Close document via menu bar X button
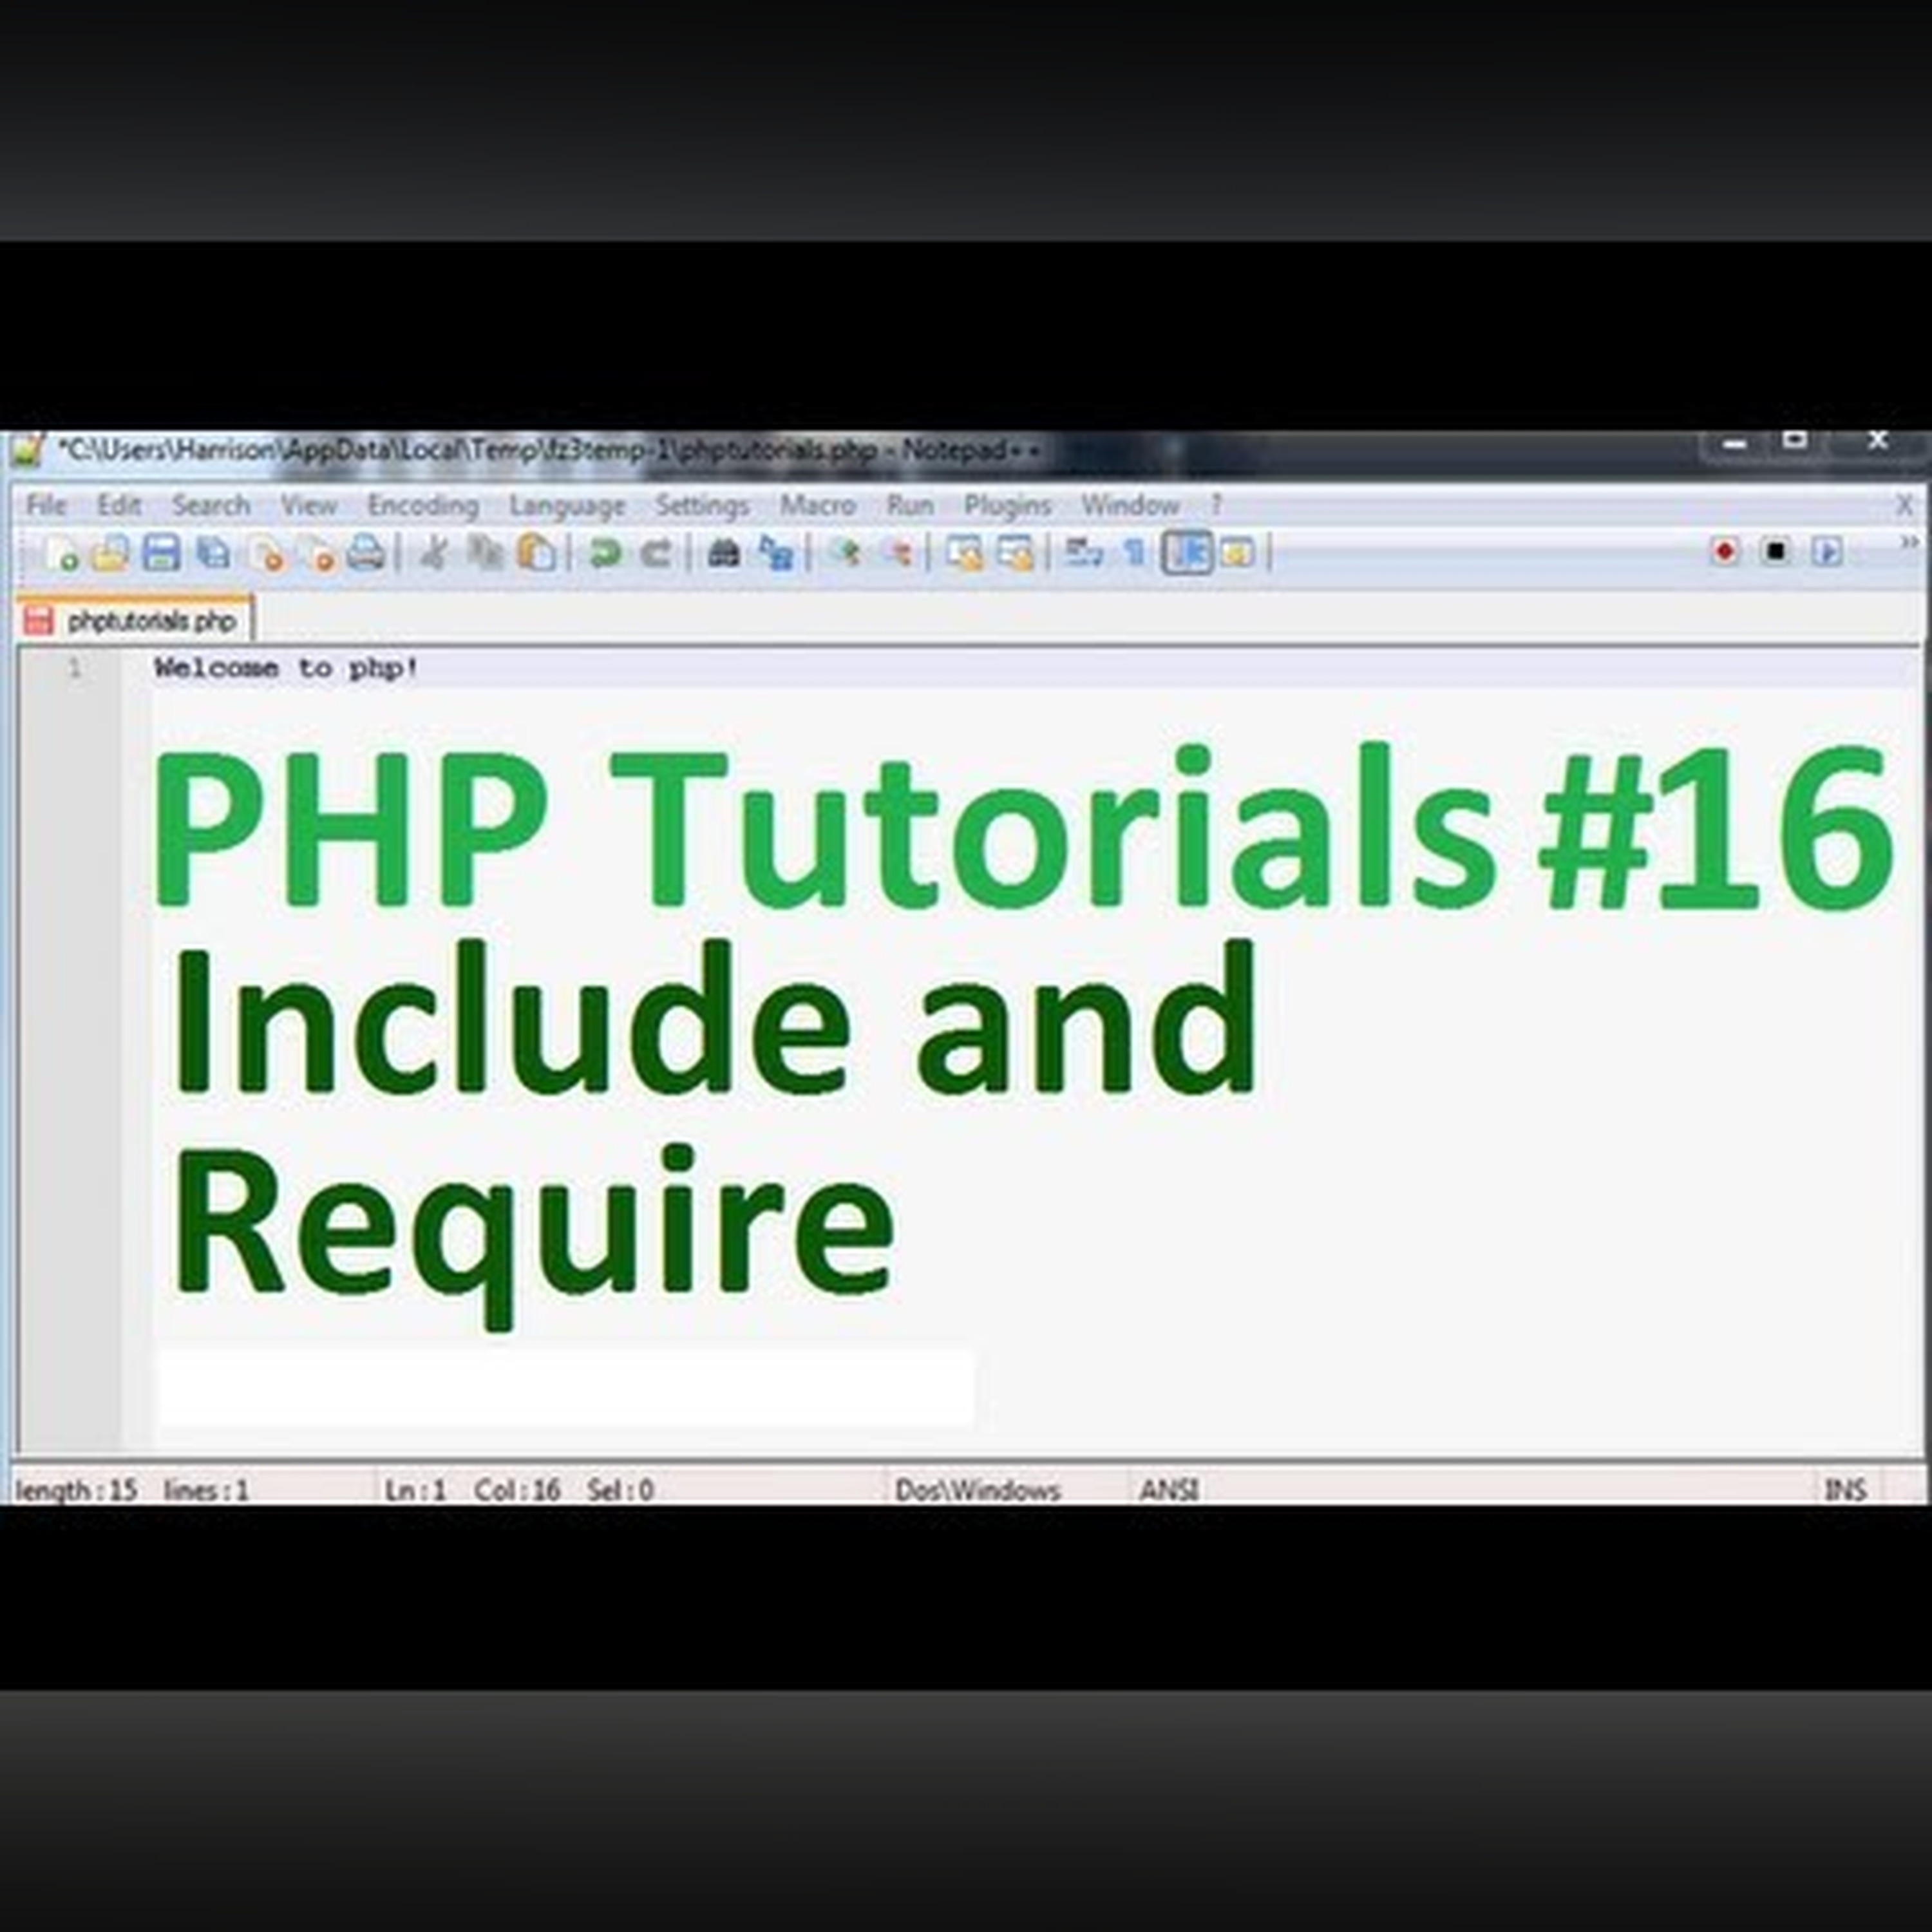The width and height of the screenshot is (1932, 1932). (1905, 505)
